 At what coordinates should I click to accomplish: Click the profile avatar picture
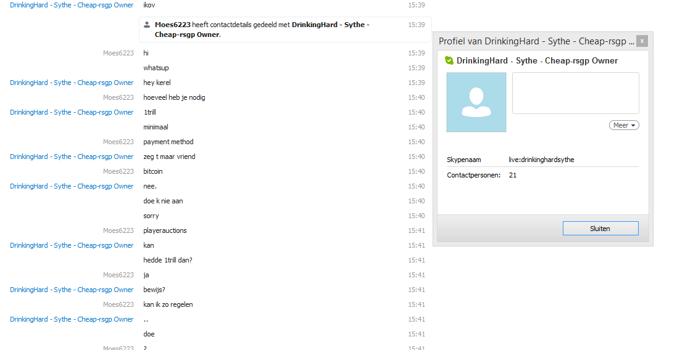476,102
